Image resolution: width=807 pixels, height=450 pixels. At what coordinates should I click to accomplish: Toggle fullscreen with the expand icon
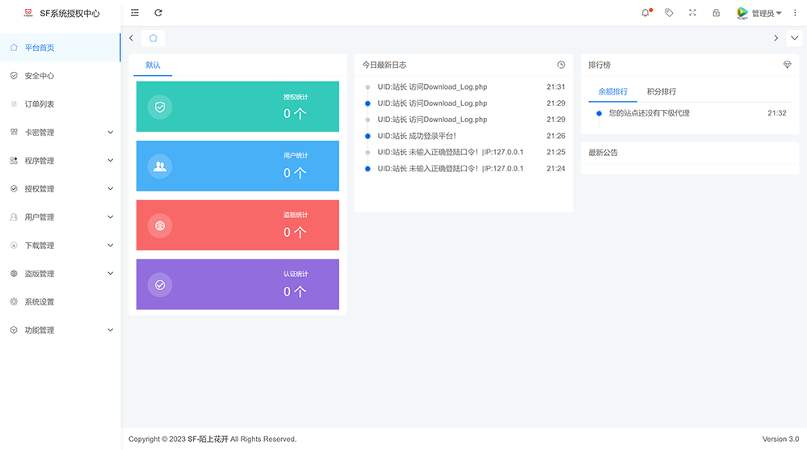(x=693, y=13)
